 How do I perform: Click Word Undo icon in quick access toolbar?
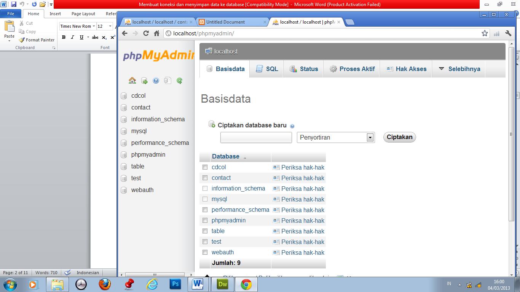click(x=22, y=4)
